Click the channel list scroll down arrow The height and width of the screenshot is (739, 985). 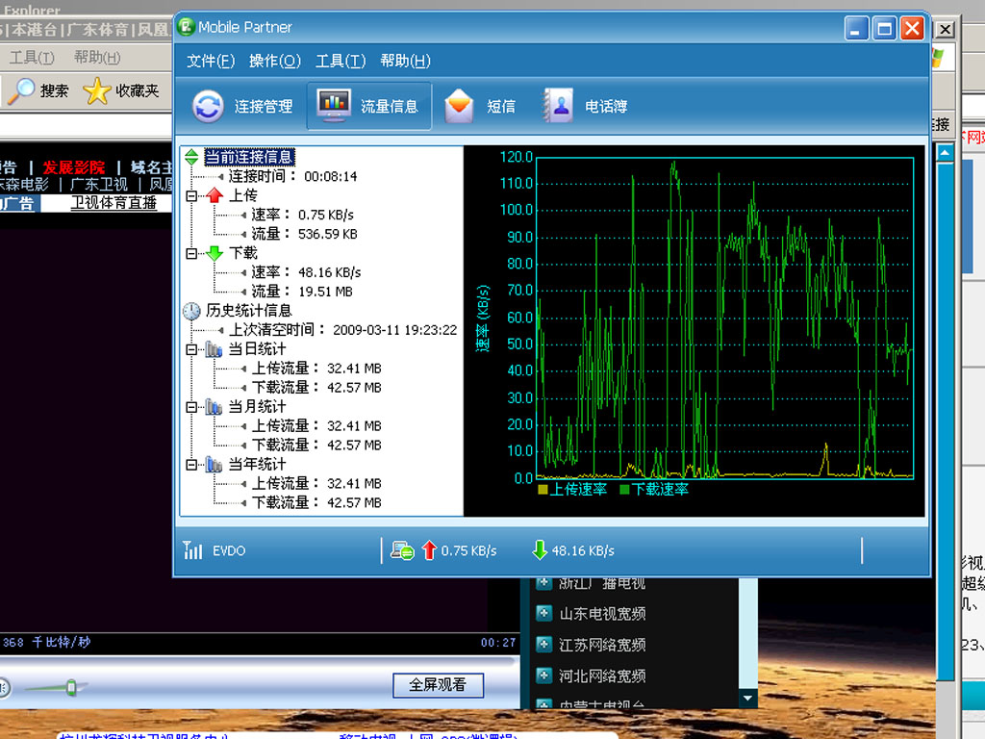[747, 698]
